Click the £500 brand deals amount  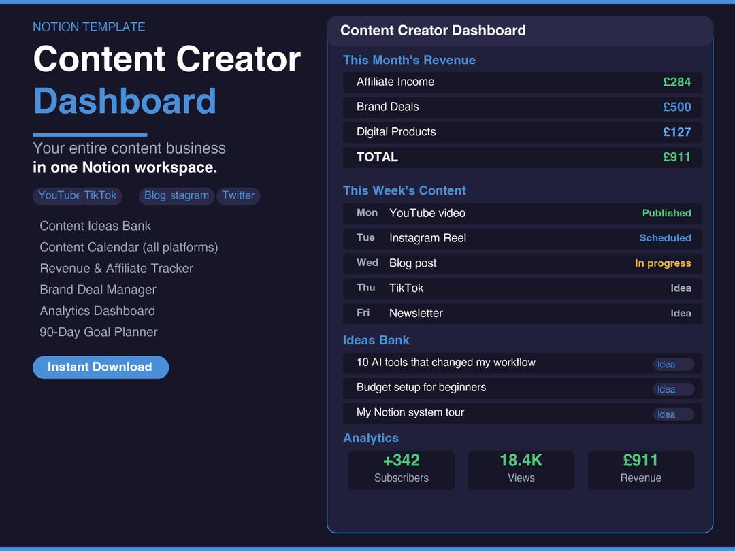677,107
